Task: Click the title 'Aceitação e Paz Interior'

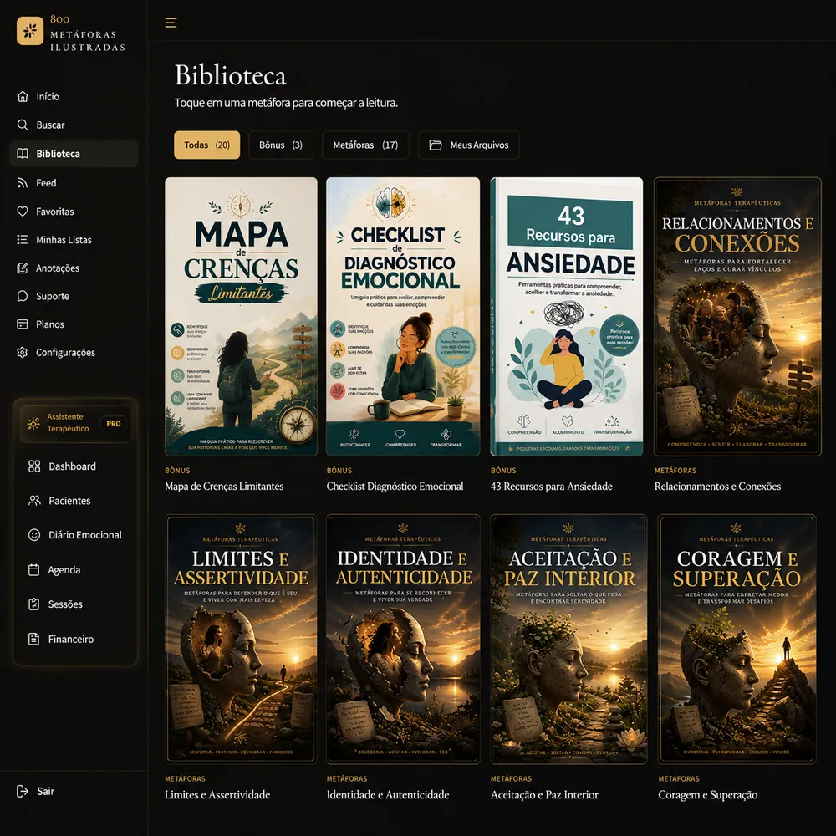Action: [544, 795]
